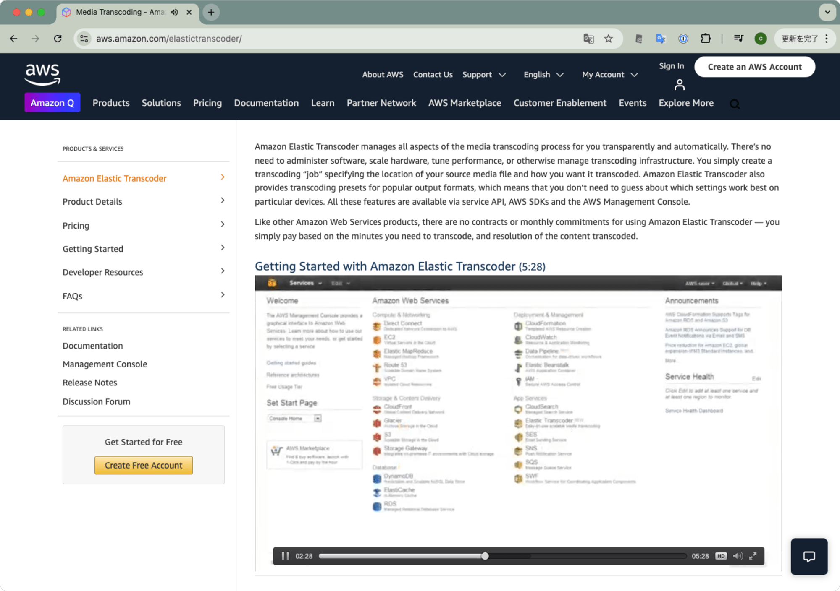
Task: Toggle HD video quality
Action: 721,556
